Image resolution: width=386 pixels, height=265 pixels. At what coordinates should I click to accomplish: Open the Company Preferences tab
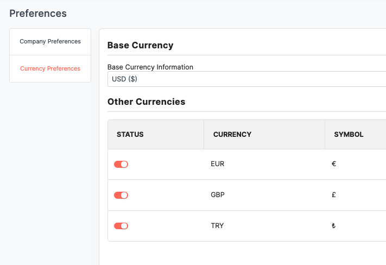[50, 42]
